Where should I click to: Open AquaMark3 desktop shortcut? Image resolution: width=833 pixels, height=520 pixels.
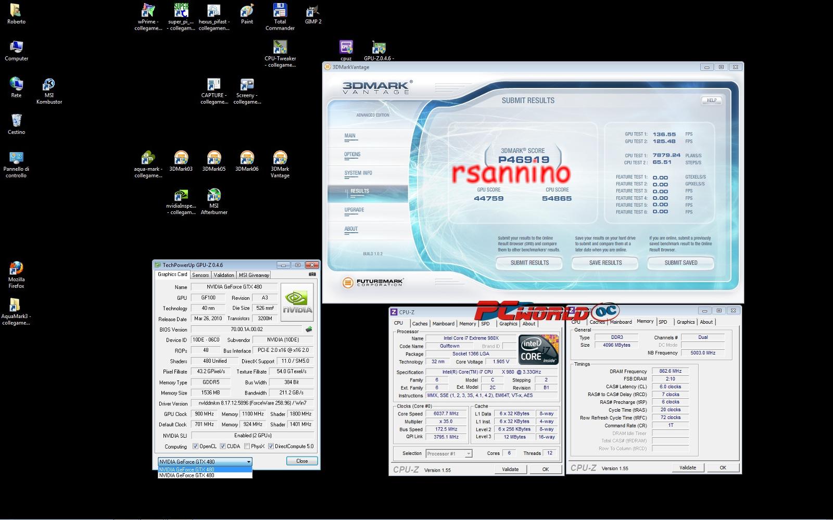[x=16, y=312]
